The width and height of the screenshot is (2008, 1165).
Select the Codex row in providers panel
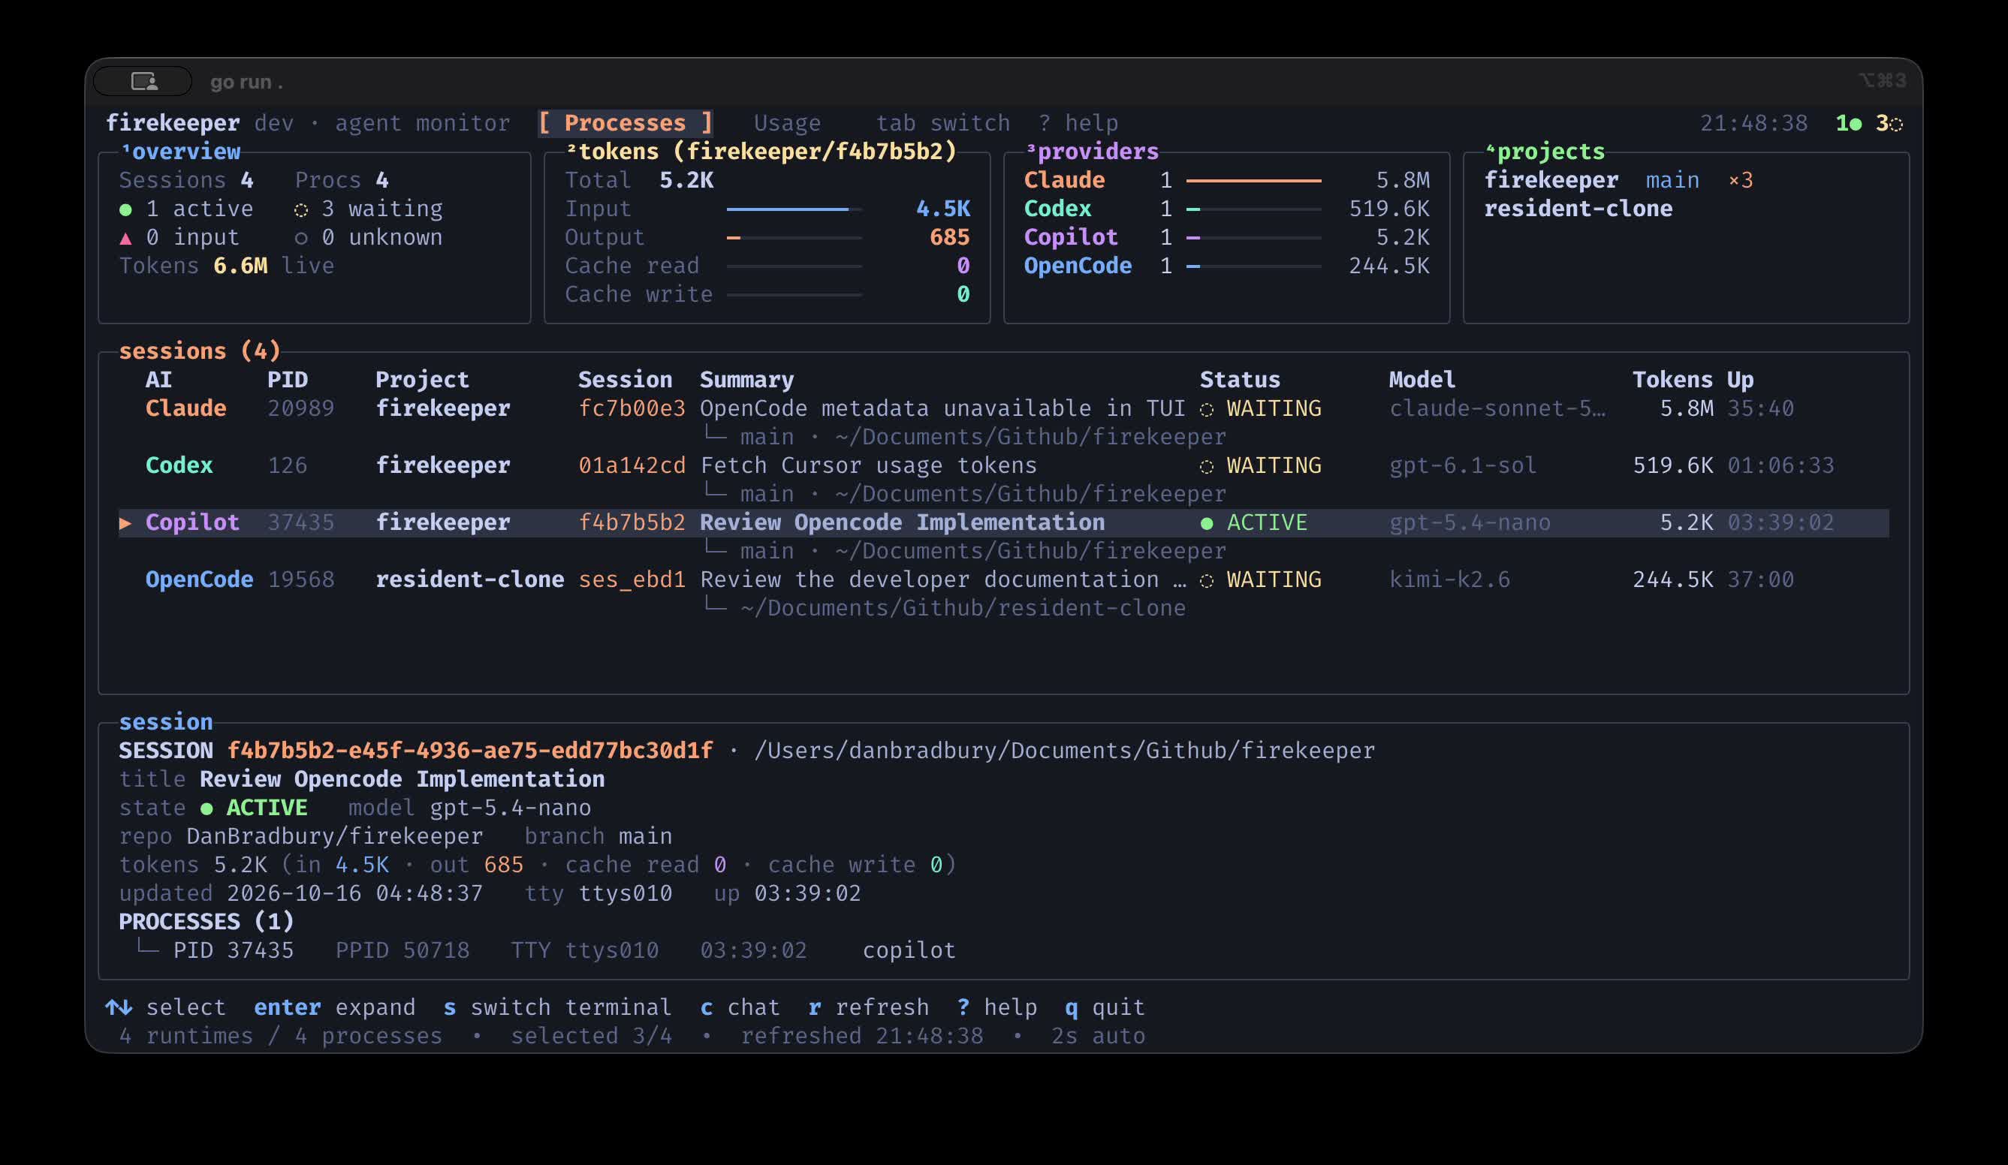coord(1226,209)
